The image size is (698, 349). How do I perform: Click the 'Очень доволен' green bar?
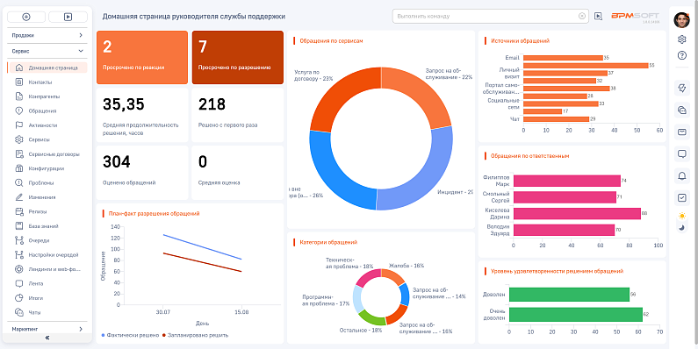[576, 314]
